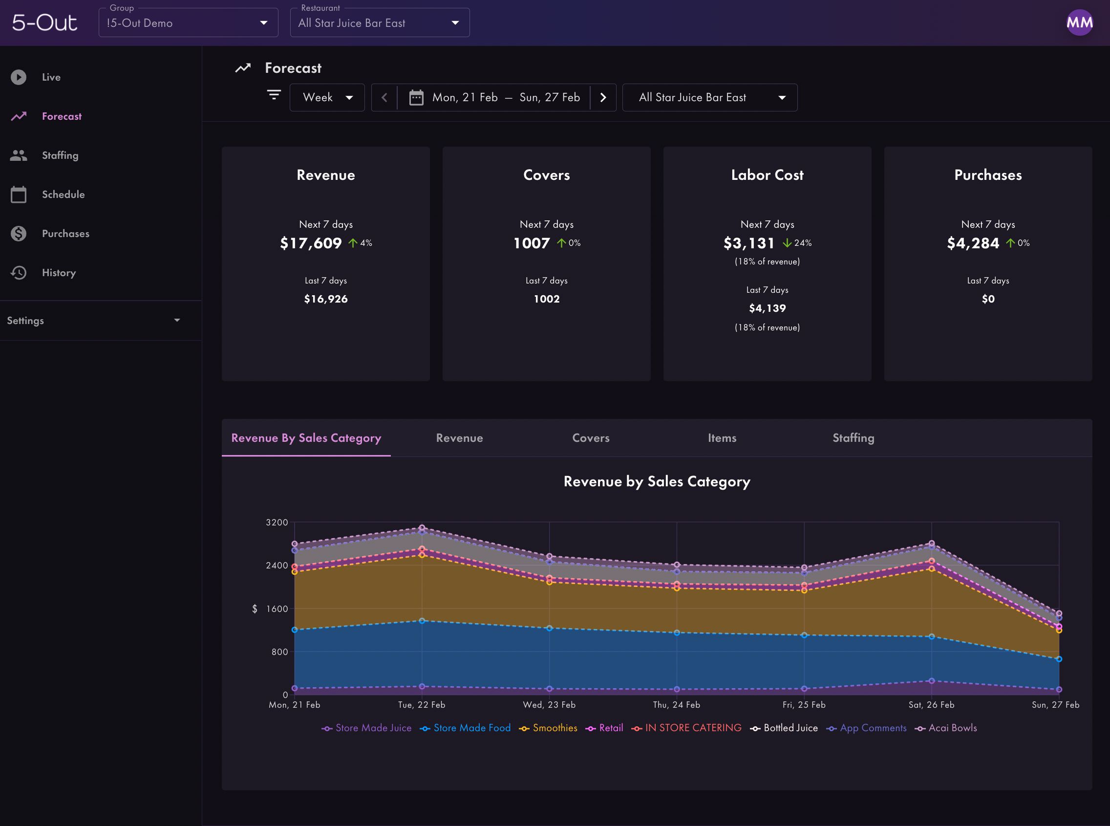Viewport: 1110px width, 826px height.
Task: Open the Week period dropdown
Action: [x=327, y=97]
